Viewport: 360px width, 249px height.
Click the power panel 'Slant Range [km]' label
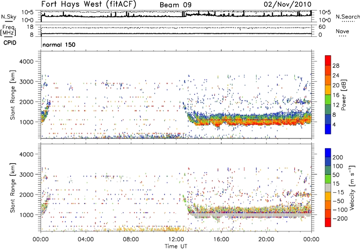tap(13, 95)
